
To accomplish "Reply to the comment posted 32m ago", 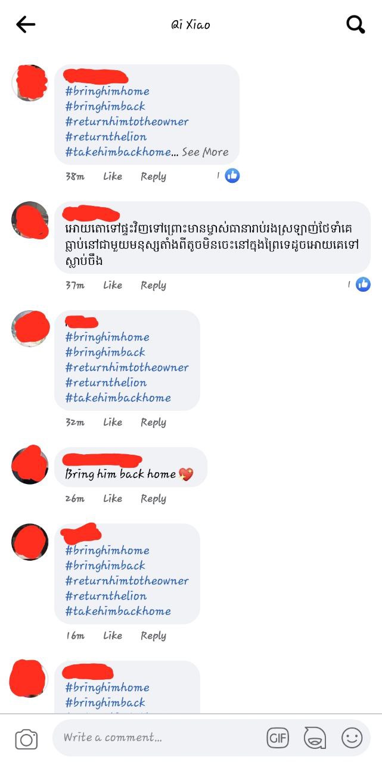I will 153,422.
